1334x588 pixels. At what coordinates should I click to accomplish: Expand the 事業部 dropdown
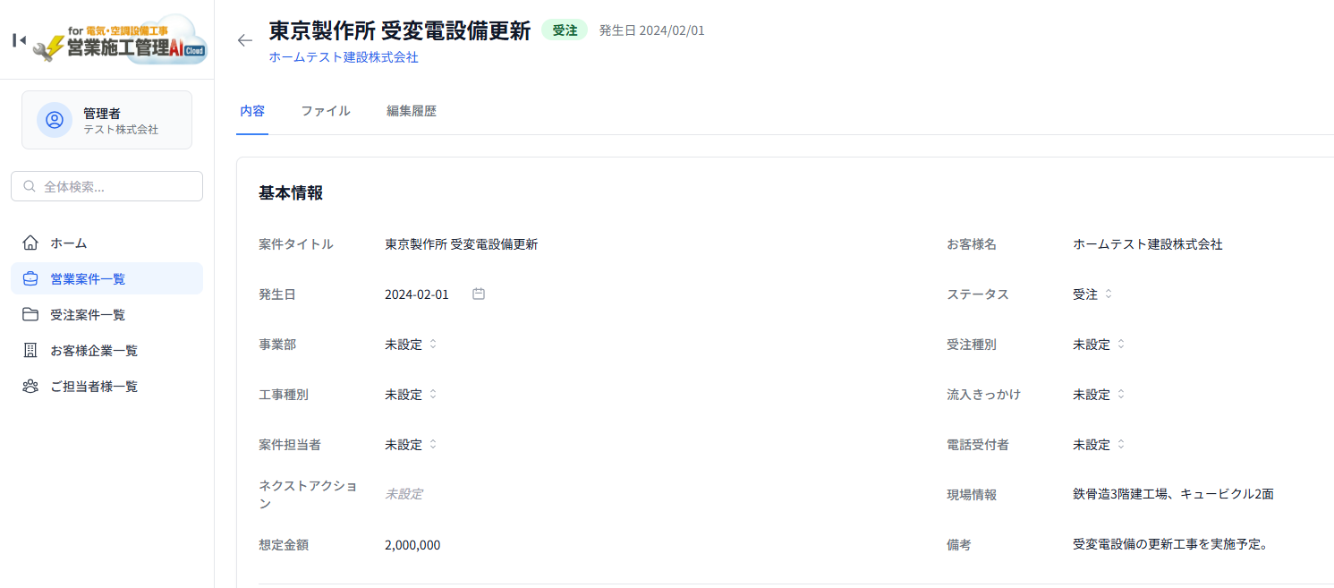(x=411, y=345)
